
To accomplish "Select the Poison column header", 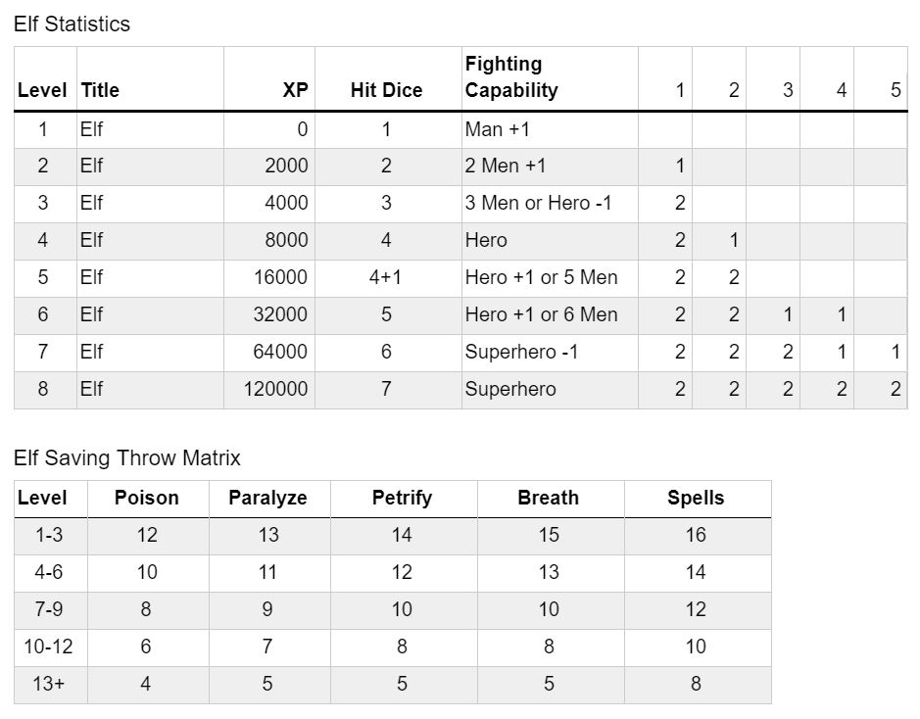I will (x=147, y=498).
